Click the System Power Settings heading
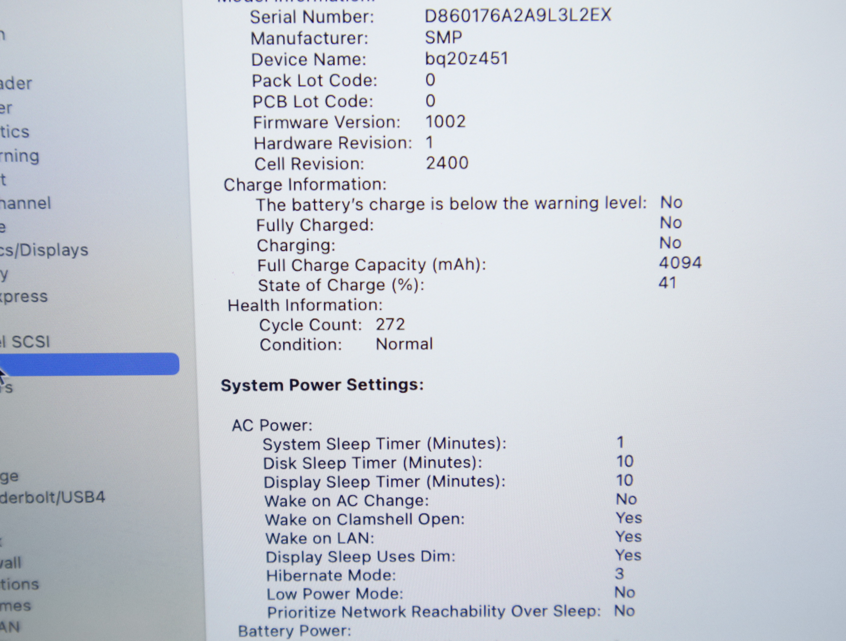Screen dimensions: 846x641 coord(322,385)
